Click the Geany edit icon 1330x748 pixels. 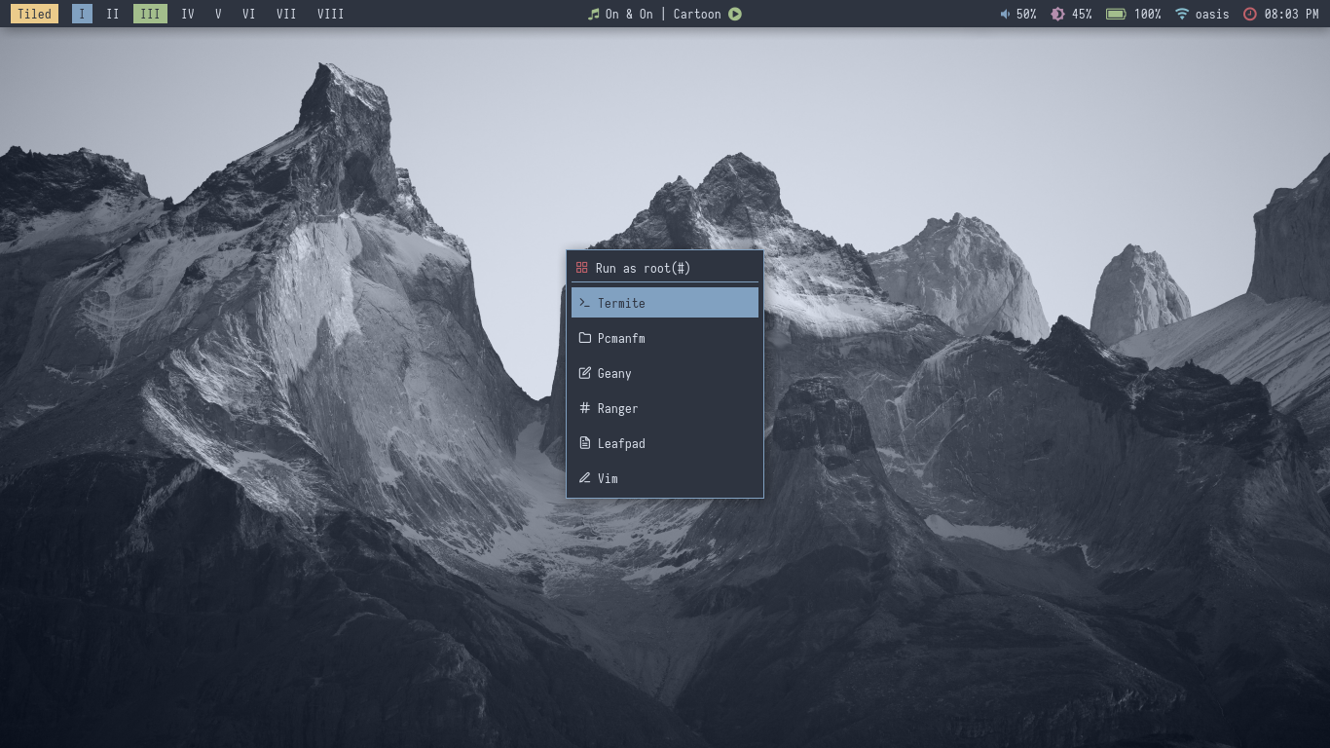point(584,373)
